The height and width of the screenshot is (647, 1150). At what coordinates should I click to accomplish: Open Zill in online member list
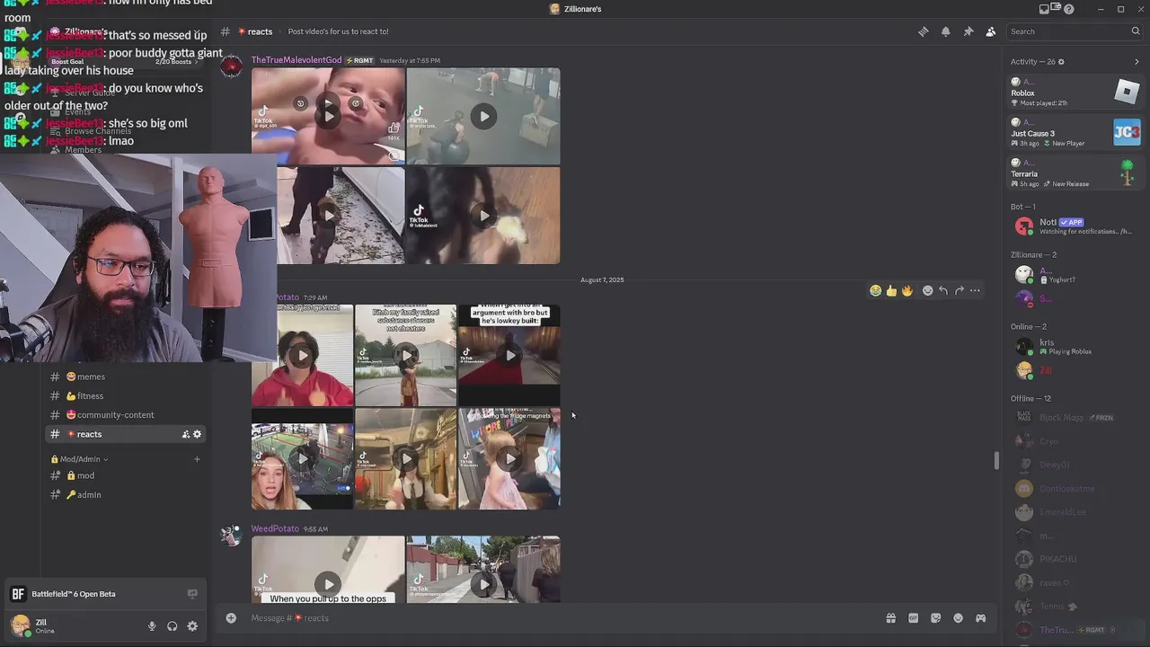(1075, 370)
